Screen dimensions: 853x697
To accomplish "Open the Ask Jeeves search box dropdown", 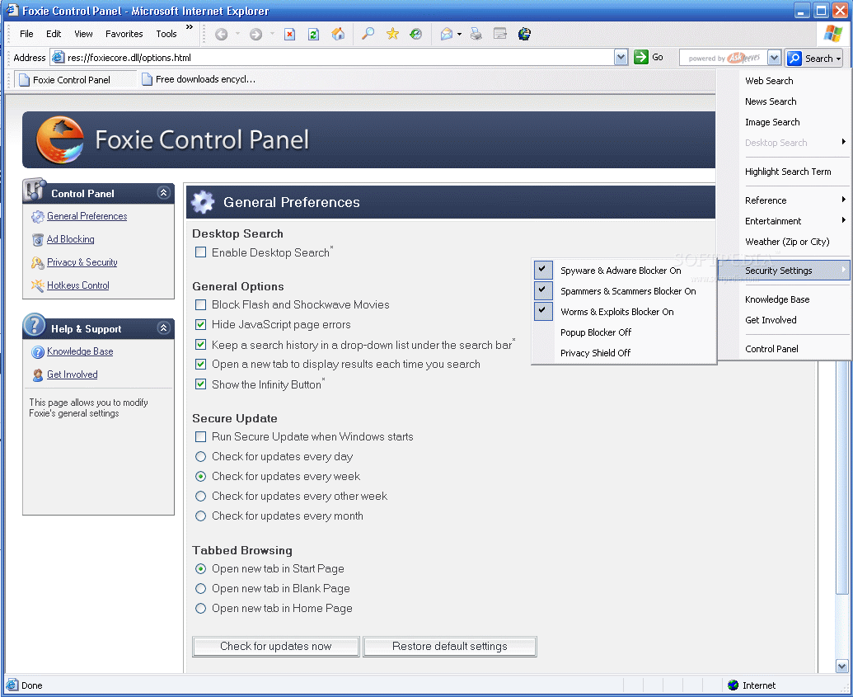I will [x=775, y=58].
